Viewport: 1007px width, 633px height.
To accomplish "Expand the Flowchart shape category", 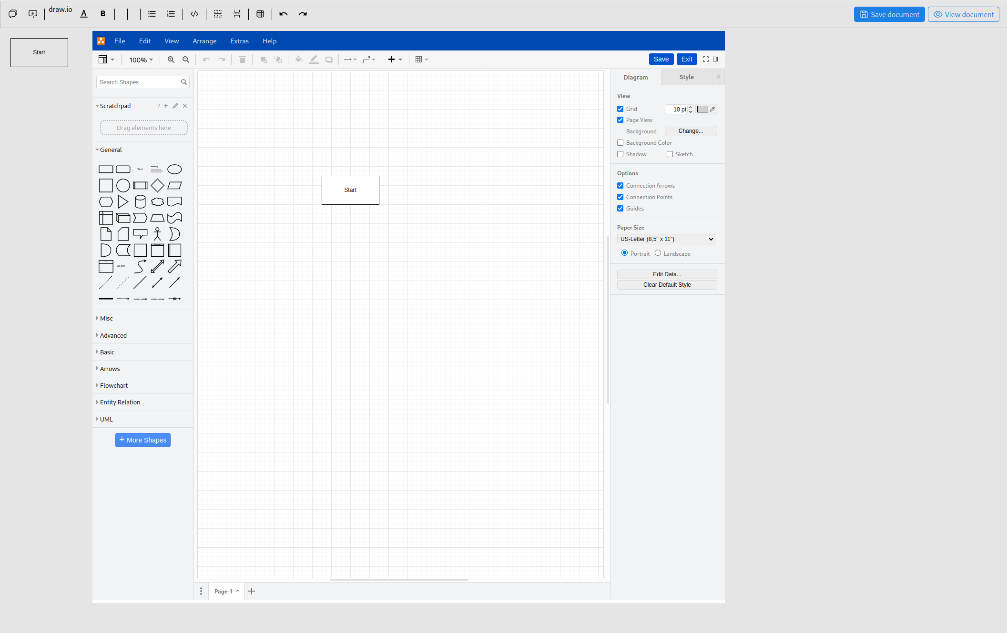I will (x=114, y=385).
